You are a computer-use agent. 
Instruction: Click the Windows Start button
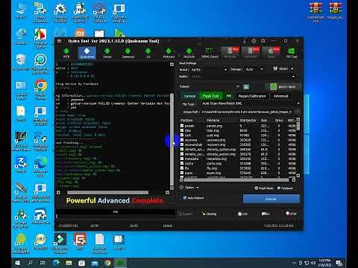pos(17,263)
